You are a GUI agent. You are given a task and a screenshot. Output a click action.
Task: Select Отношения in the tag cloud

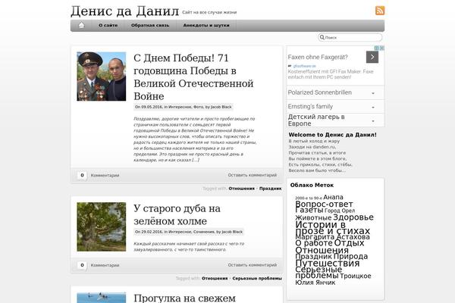coord(322,250)
